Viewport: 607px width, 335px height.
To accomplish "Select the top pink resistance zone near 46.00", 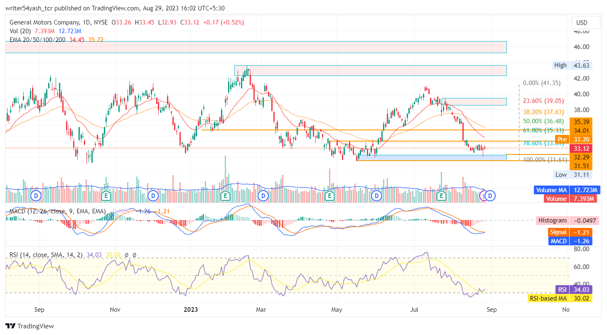I will [x=256, y=47].
